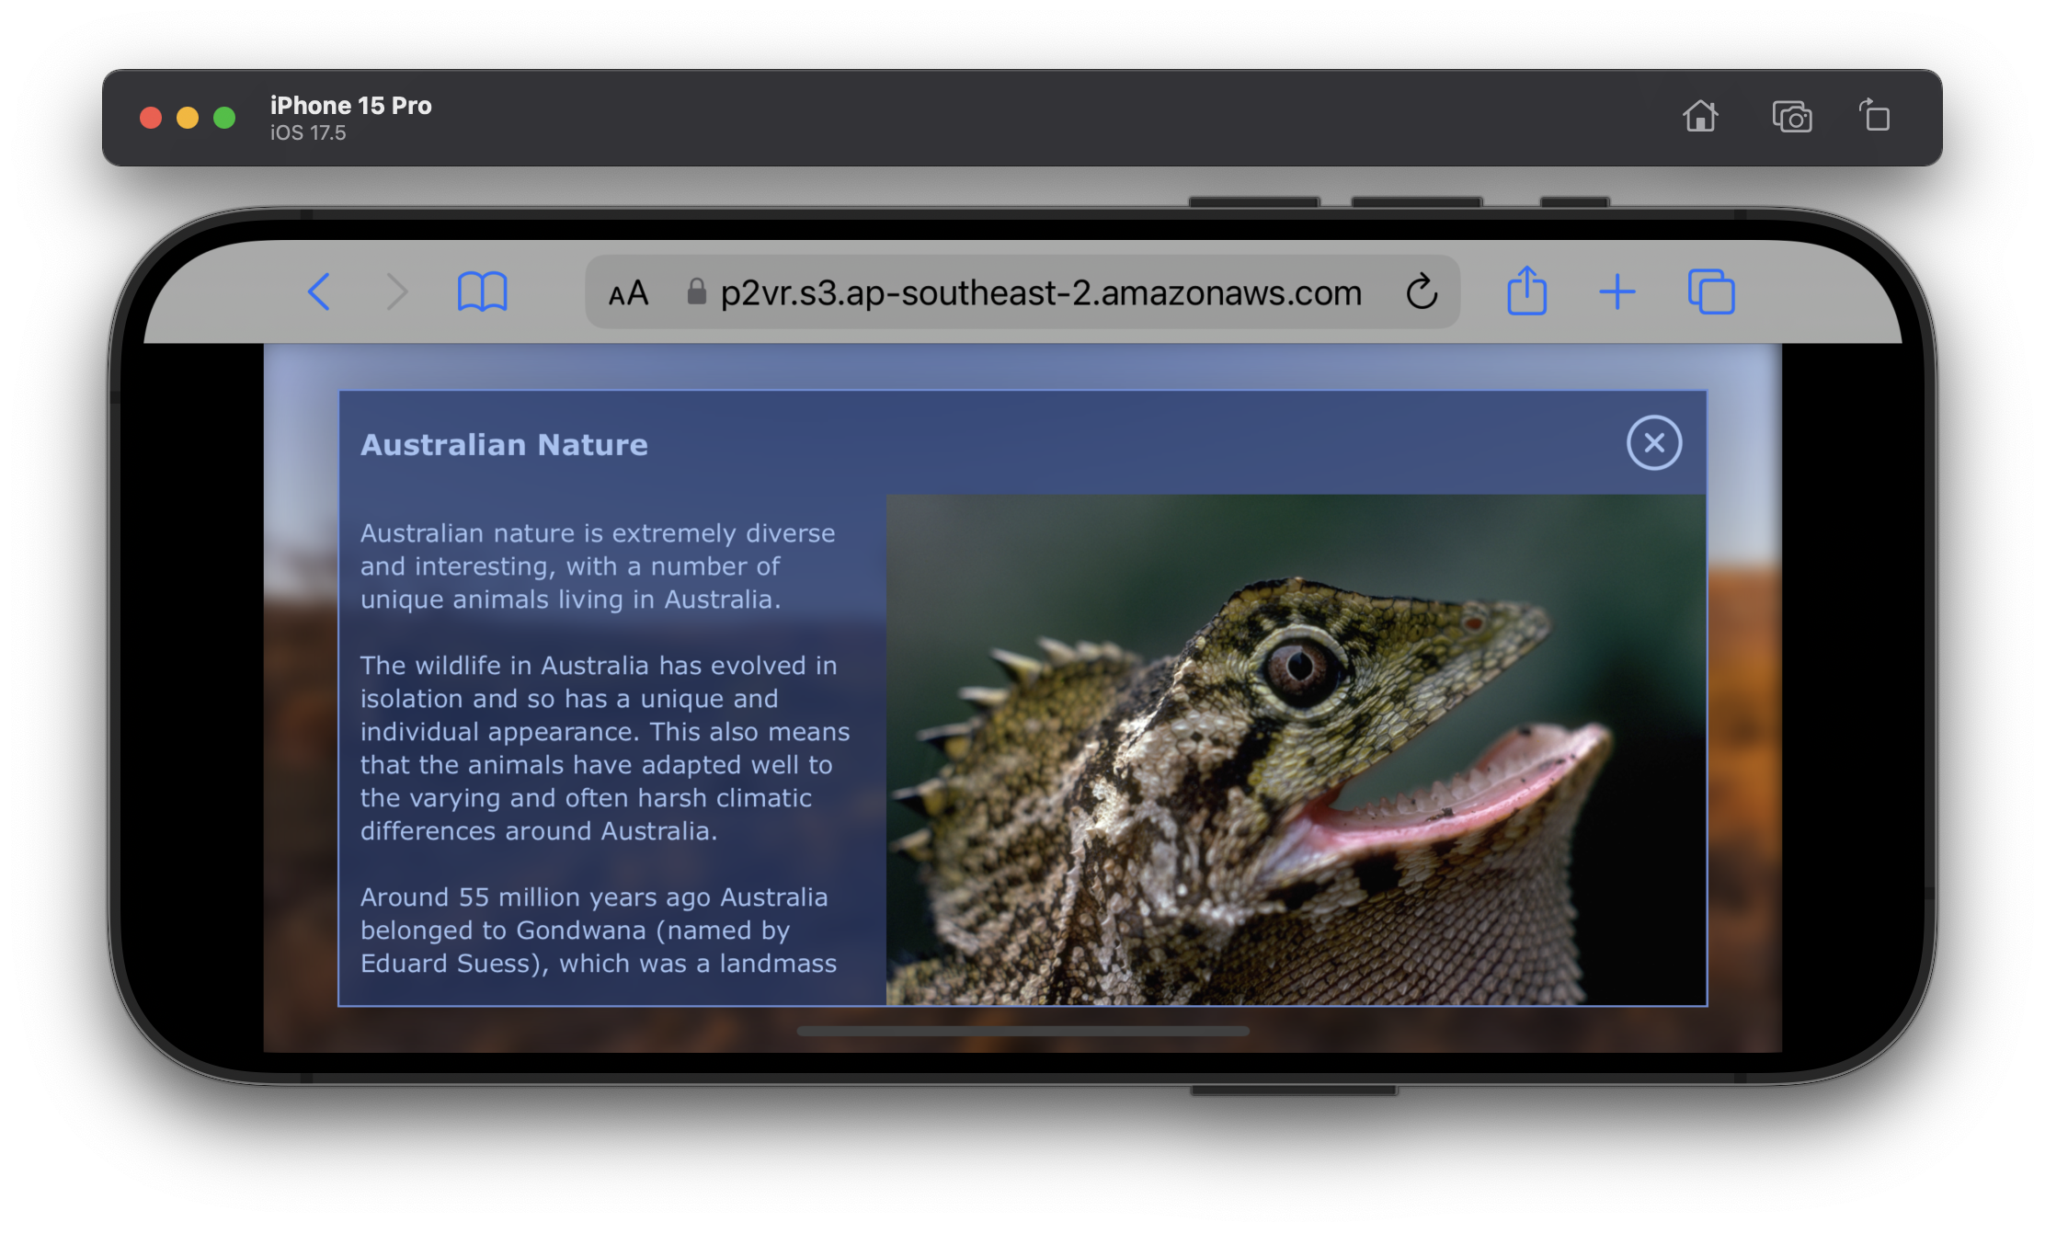
Task: Add a new tab with the plus icon
Action: pos(1617,292)
